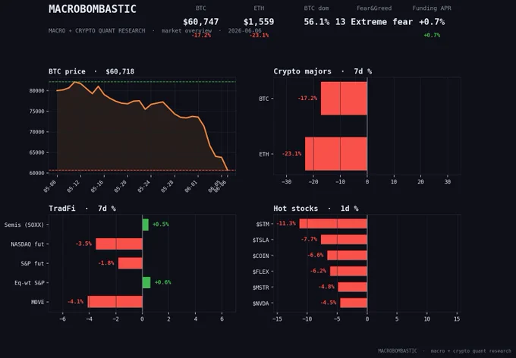The height and width of the screenshot is (358, 516).
Task: Click the -7.7% $TSLA value label
Action: [309, 239]
